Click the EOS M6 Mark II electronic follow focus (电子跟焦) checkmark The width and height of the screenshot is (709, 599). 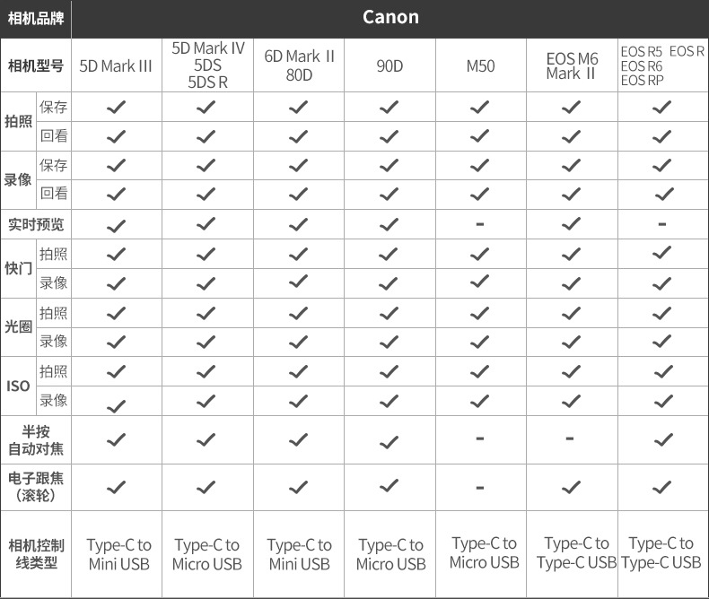point(571,487)
